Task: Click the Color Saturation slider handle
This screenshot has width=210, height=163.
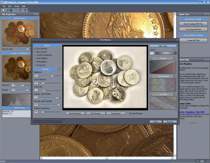Action: pos(43,83)
